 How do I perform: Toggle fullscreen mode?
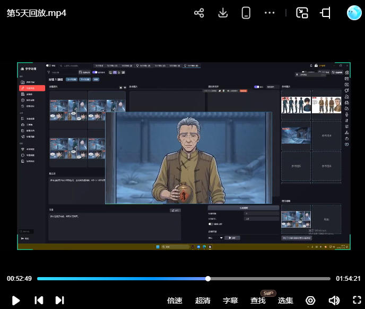tap(356, 300)
